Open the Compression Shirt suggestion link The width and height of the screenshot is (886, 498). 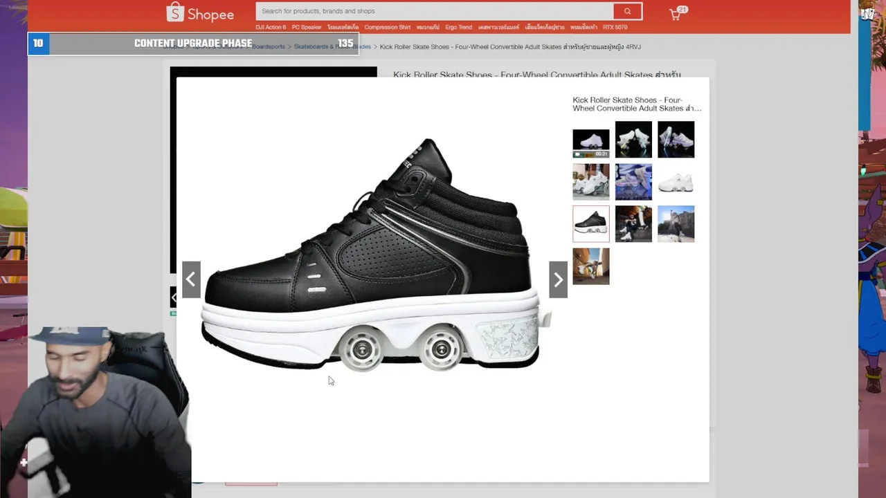tap(388, 28)
